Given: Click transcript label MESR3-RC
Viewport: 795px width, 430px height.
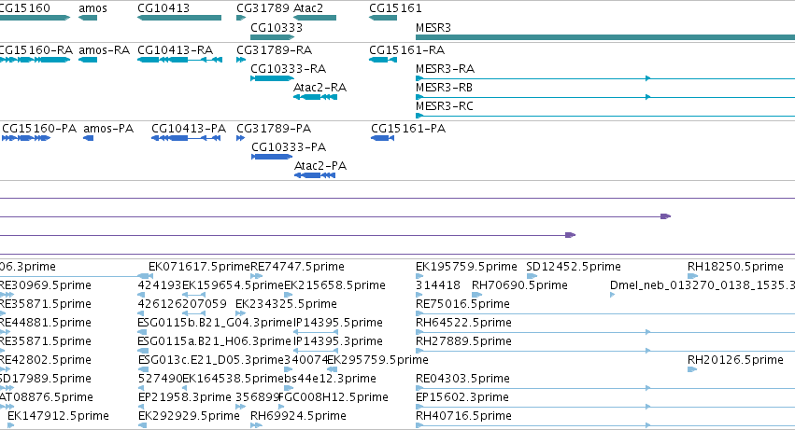Looking at the screenshot, I should [x=444, y=105].
